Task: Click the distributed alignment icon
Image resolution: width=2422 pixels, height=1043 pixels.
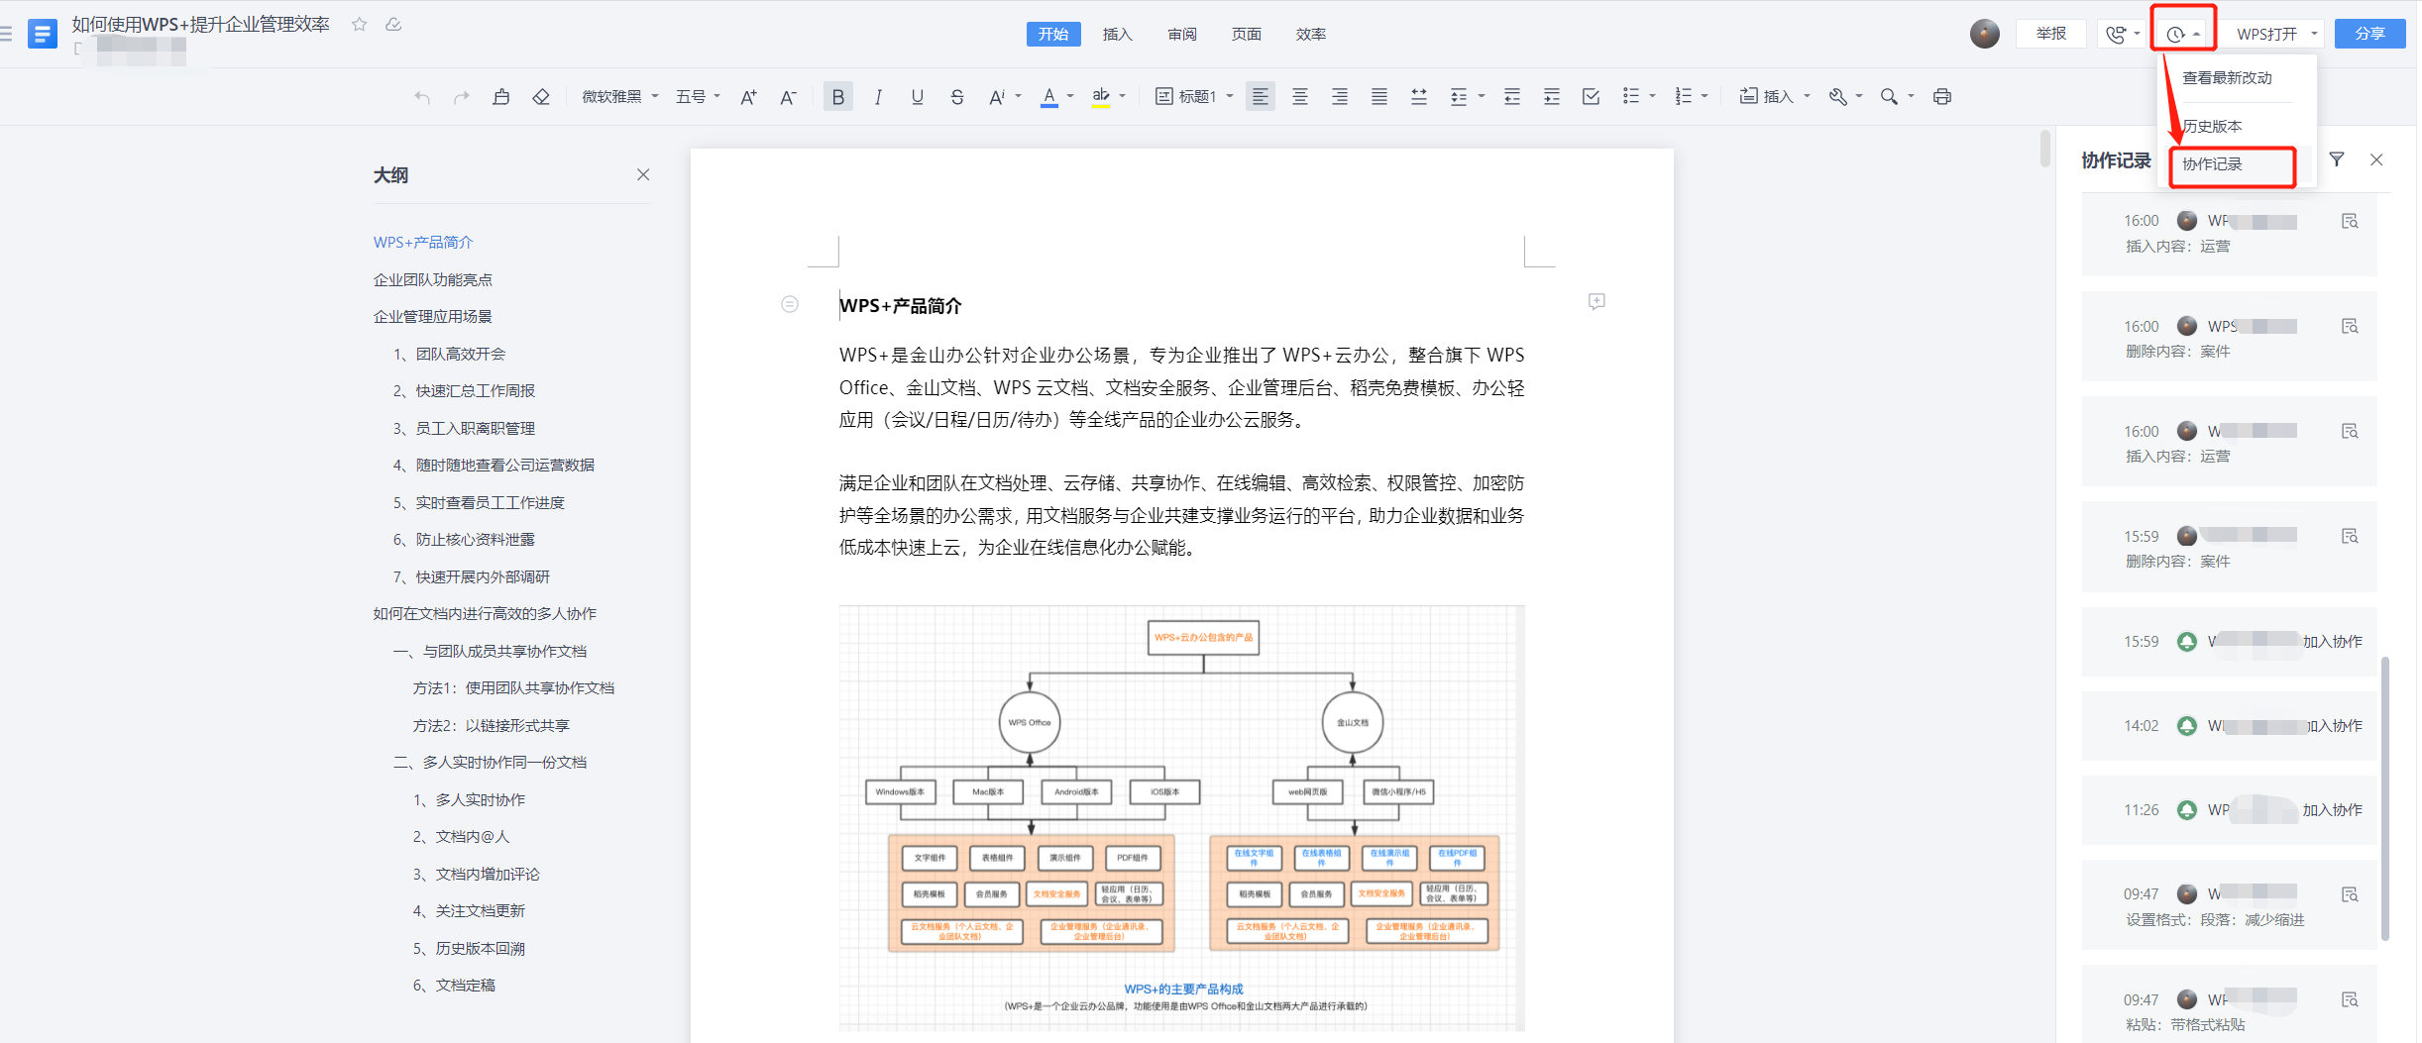Action: [1419, 96]
